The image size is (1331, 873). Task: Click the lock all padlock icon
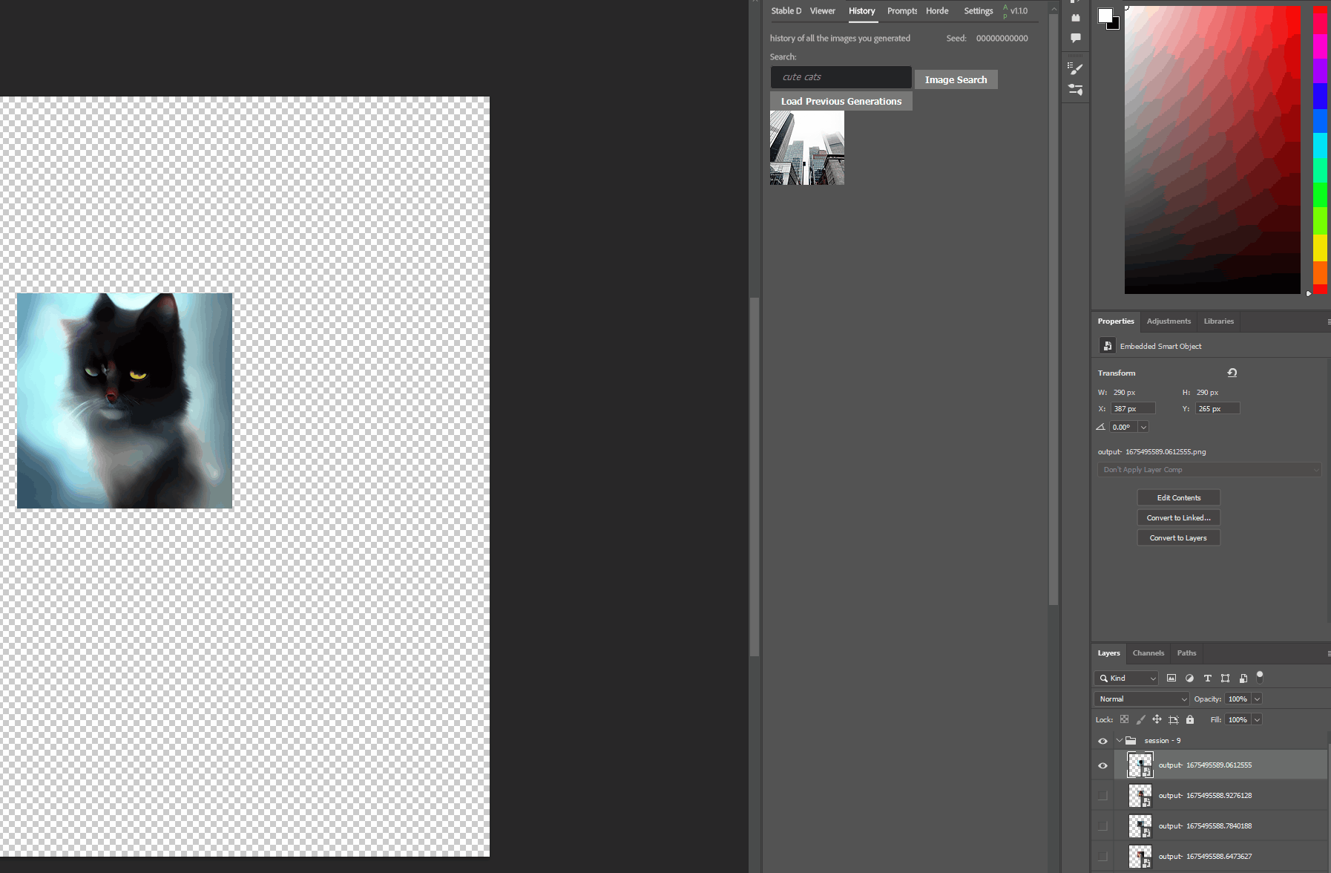(x=1190, y=719)
